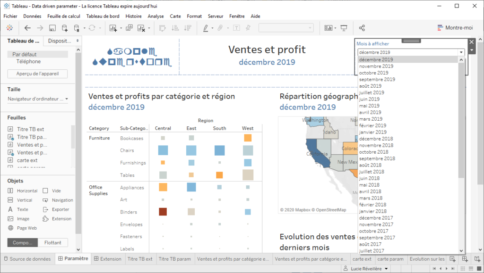Click the Undo back arrow icon
This screenshot has width=484, height=273.
(27, 28)
